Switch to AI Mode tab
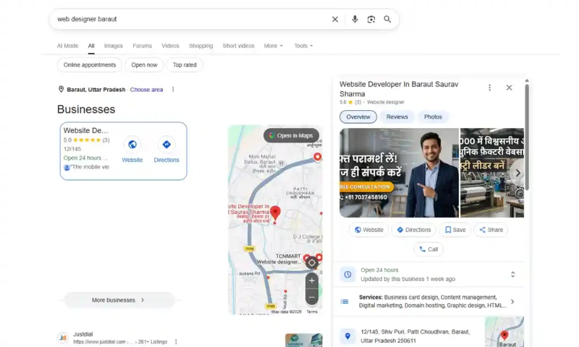Screen dimensions: 579x347 pyautogui.click(x=68, y=46)
